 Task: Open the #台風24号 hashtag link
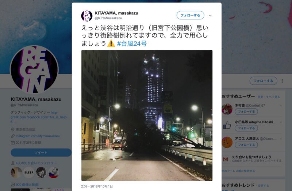point(132,43)
